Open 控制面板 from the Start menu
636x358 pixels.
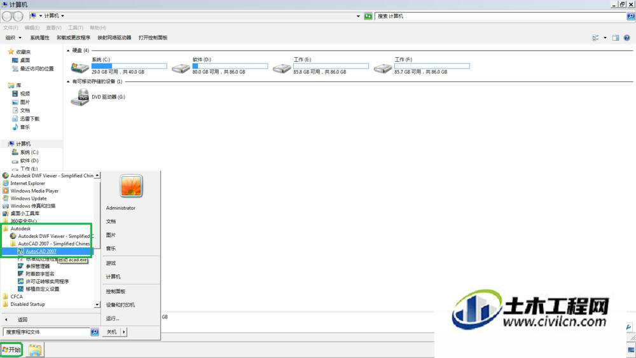[116, 291]
